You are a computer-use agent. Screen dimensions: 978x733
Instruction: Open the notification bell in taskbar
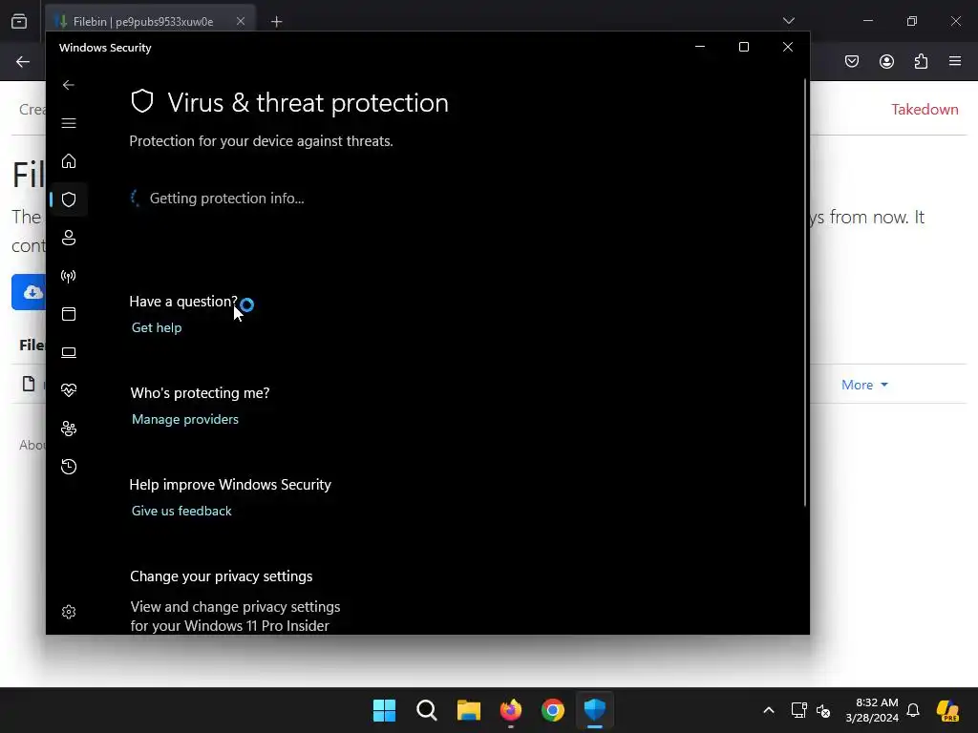[x=913, y=710]
